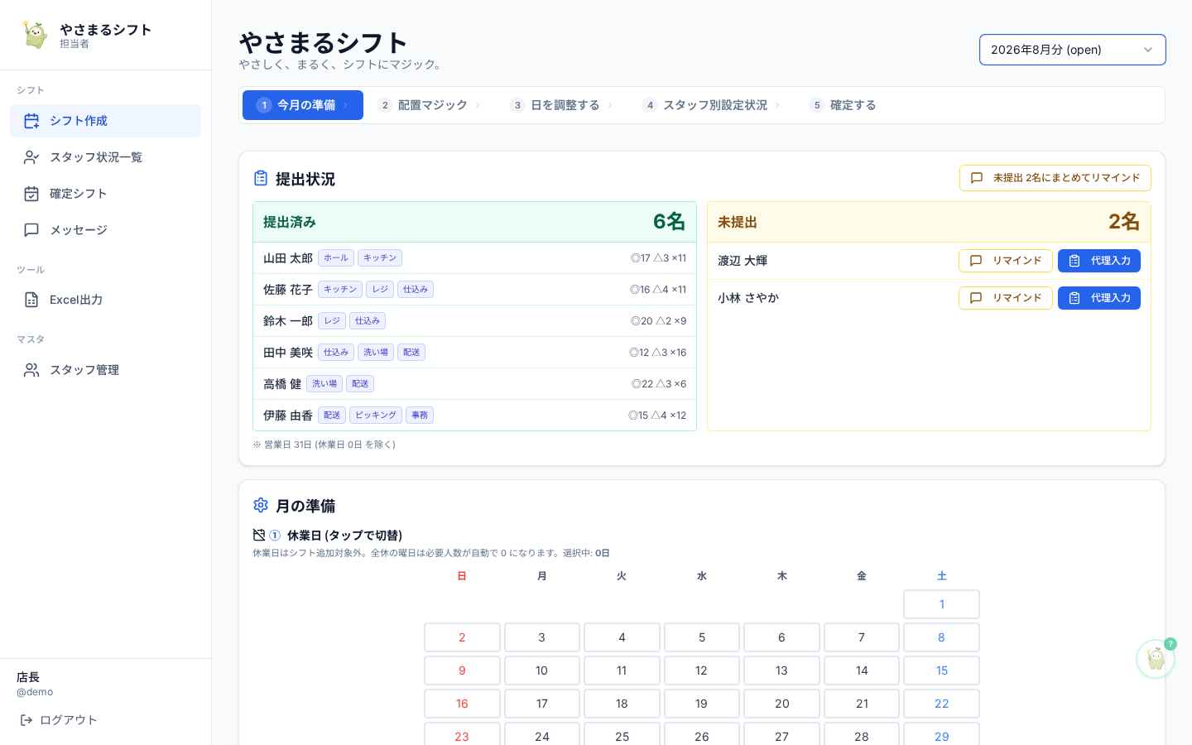Click the Excel出力 spreadsheet file icon
The image size is (1192, 745).
(x=31, y=300)
